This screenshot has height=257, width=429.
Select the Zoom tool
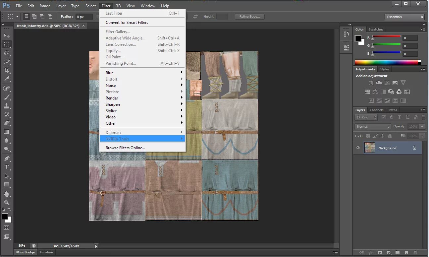7,203
